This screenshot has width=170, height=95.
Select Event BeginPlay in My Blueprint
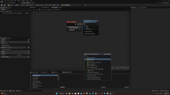point(6,46)
